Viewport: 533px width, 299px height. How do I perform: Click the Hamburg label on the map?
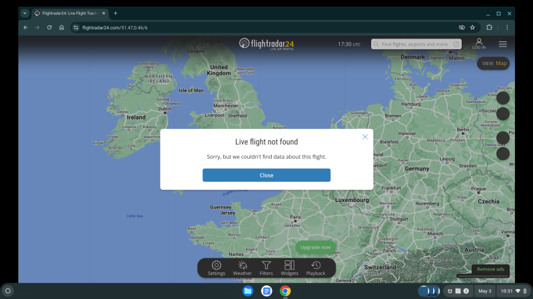[x=411, y=104]
